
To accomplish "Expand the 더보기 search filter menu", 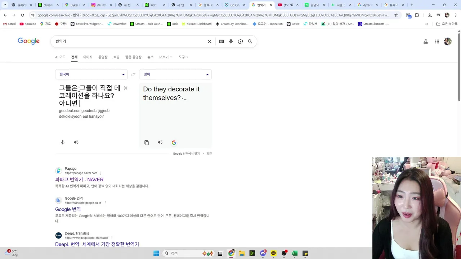I will (166, 57).
